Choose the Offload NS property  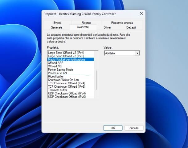pos(71,66)
